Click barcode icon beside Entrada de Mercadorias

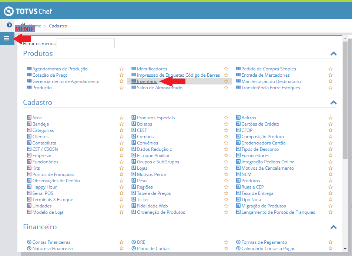(238, 74)
